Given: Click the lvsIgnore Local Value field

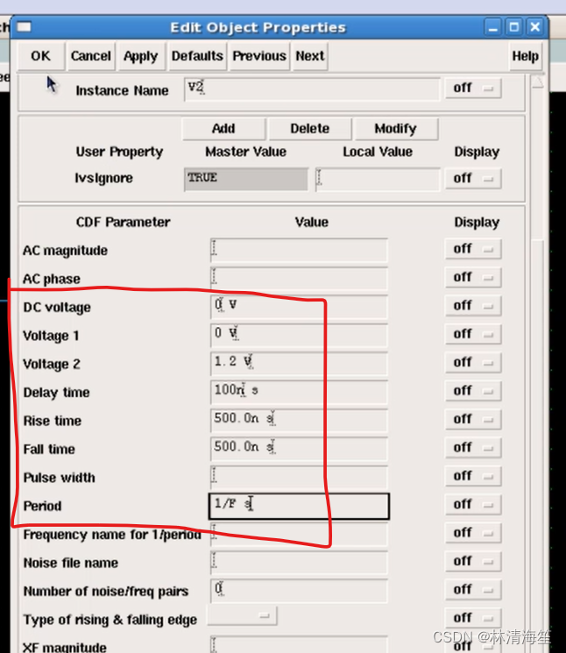Looking at the screenshot, I should [x=378, y=180].
